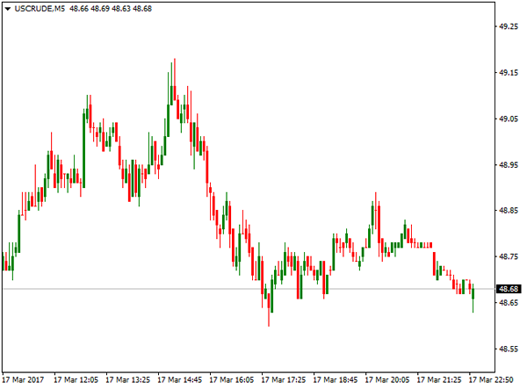Click the 49.25 price axis label

(509, 26)
